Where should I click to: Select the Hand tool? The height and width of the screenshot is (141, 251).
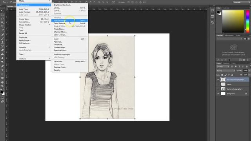coord(2,82)
